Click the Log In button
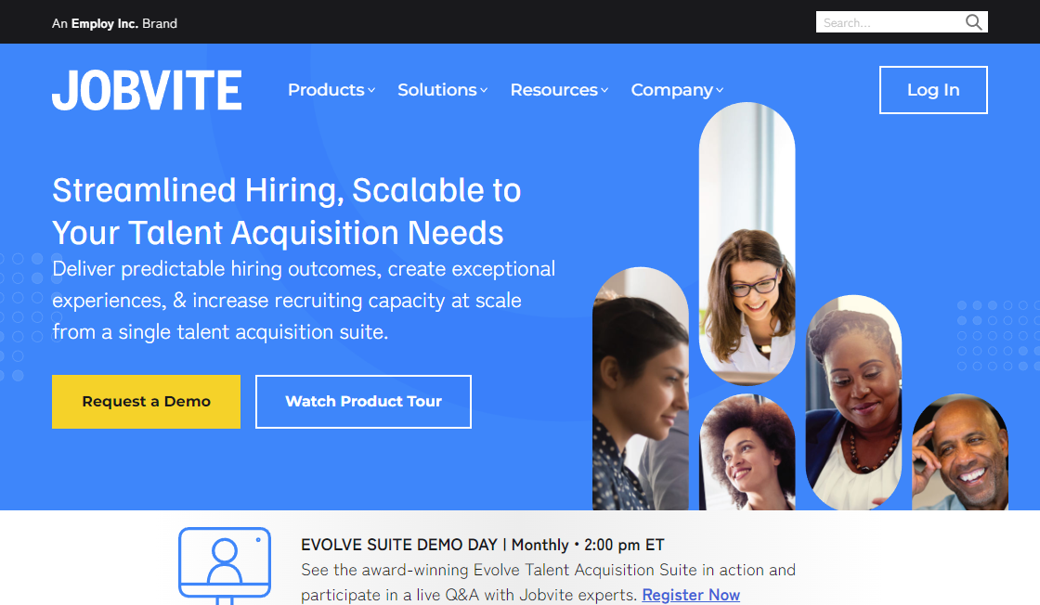1040x605 pixels. (932, 89)
